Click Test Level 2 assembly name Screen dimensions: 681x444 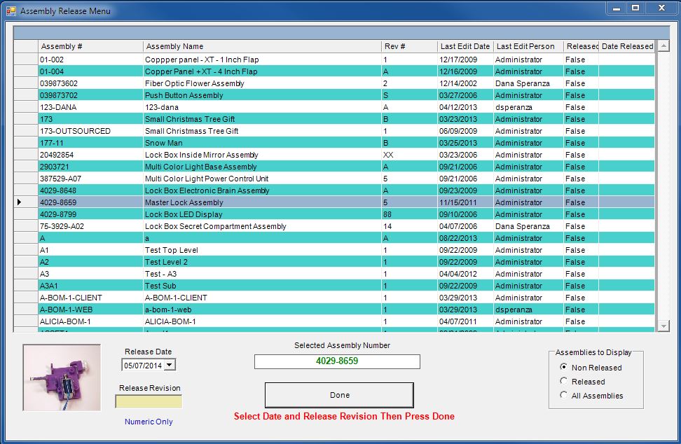point(166,262)
